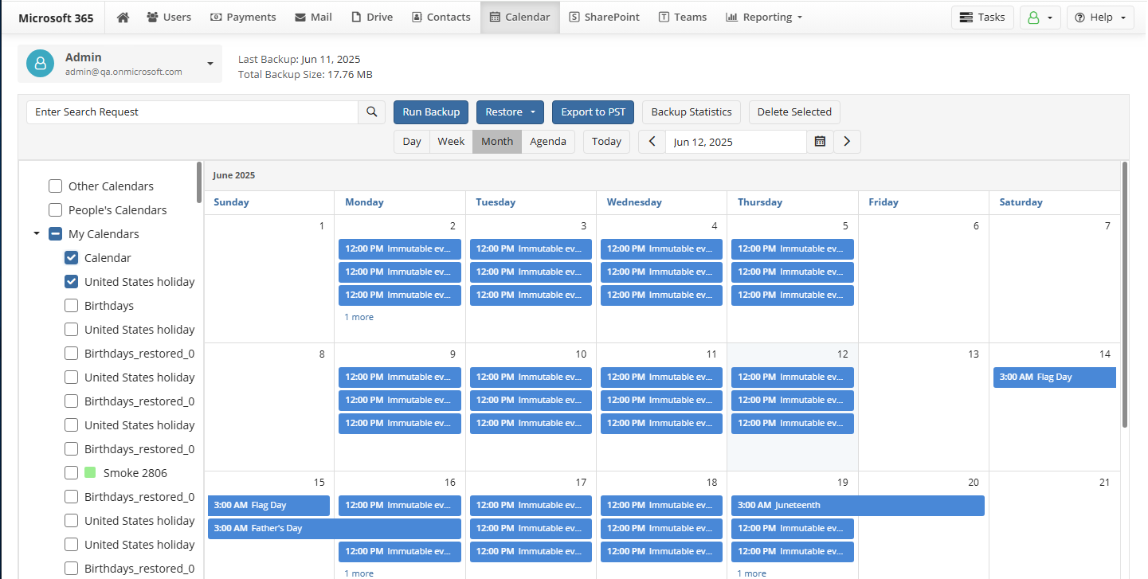
Task: Expand the Admin account selector
Action: pyautogui.click(x=120, y=64)
